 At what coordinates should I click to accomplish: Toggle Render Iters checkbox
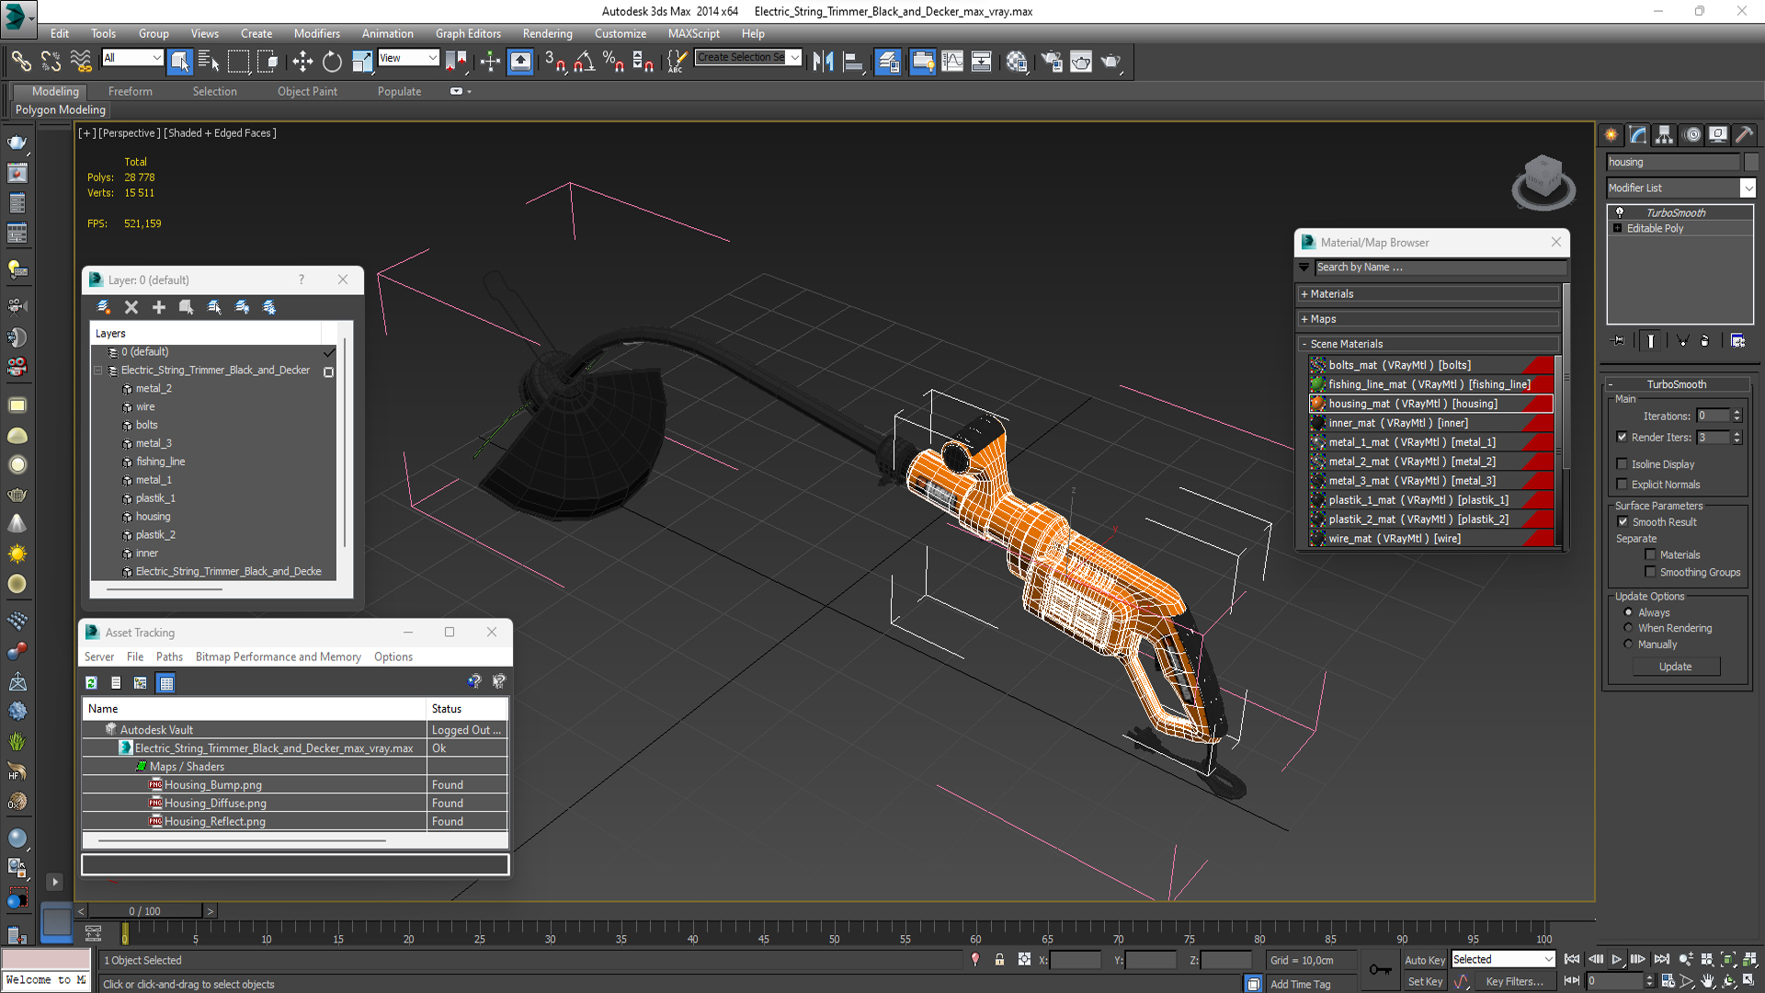click(x=1623, y=438)
